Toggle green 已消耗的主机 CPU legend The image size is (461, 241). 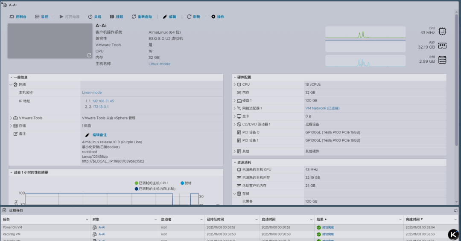151,183
